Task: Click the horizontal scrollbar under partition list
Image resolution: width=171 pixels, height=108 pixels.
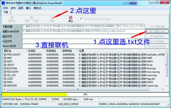Action: point(78,89)
